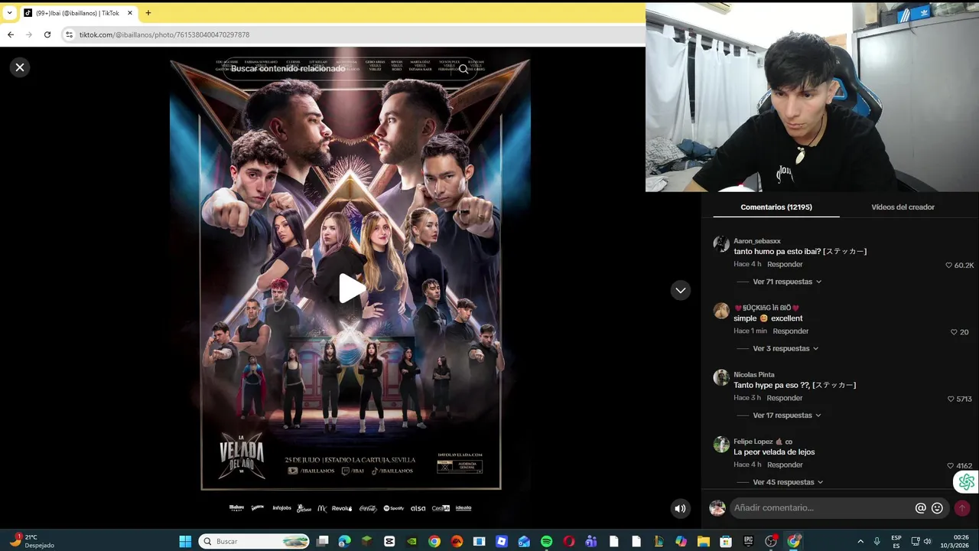Like Aaron_sebasxx's comment with 60.2K heart
979x551 pixels.
[949, 265]
